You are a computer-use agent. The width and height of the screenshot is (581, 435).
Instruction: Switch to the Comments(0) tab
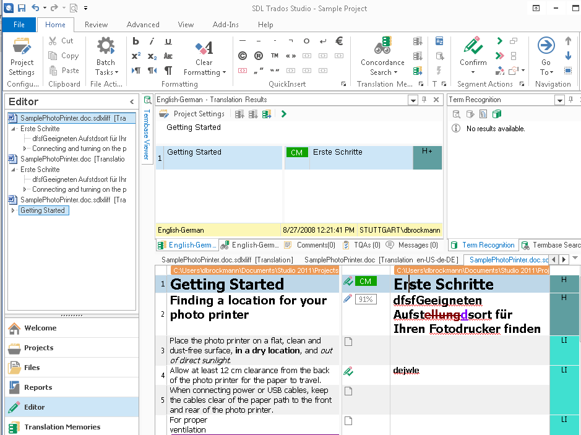pyautogui.click(x=310, y=245)
